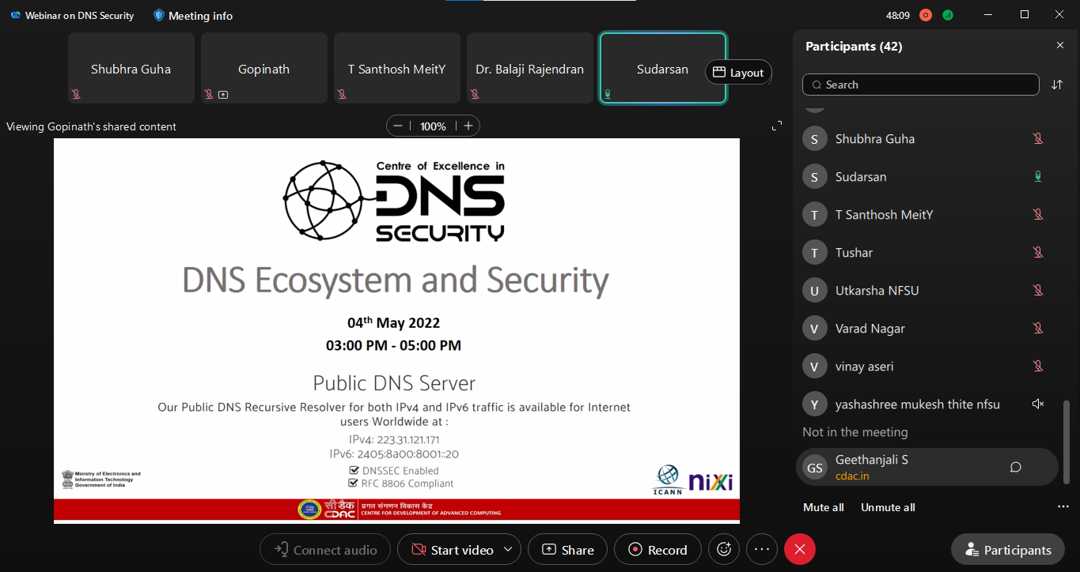Click the participants Search field

[920, 85]
